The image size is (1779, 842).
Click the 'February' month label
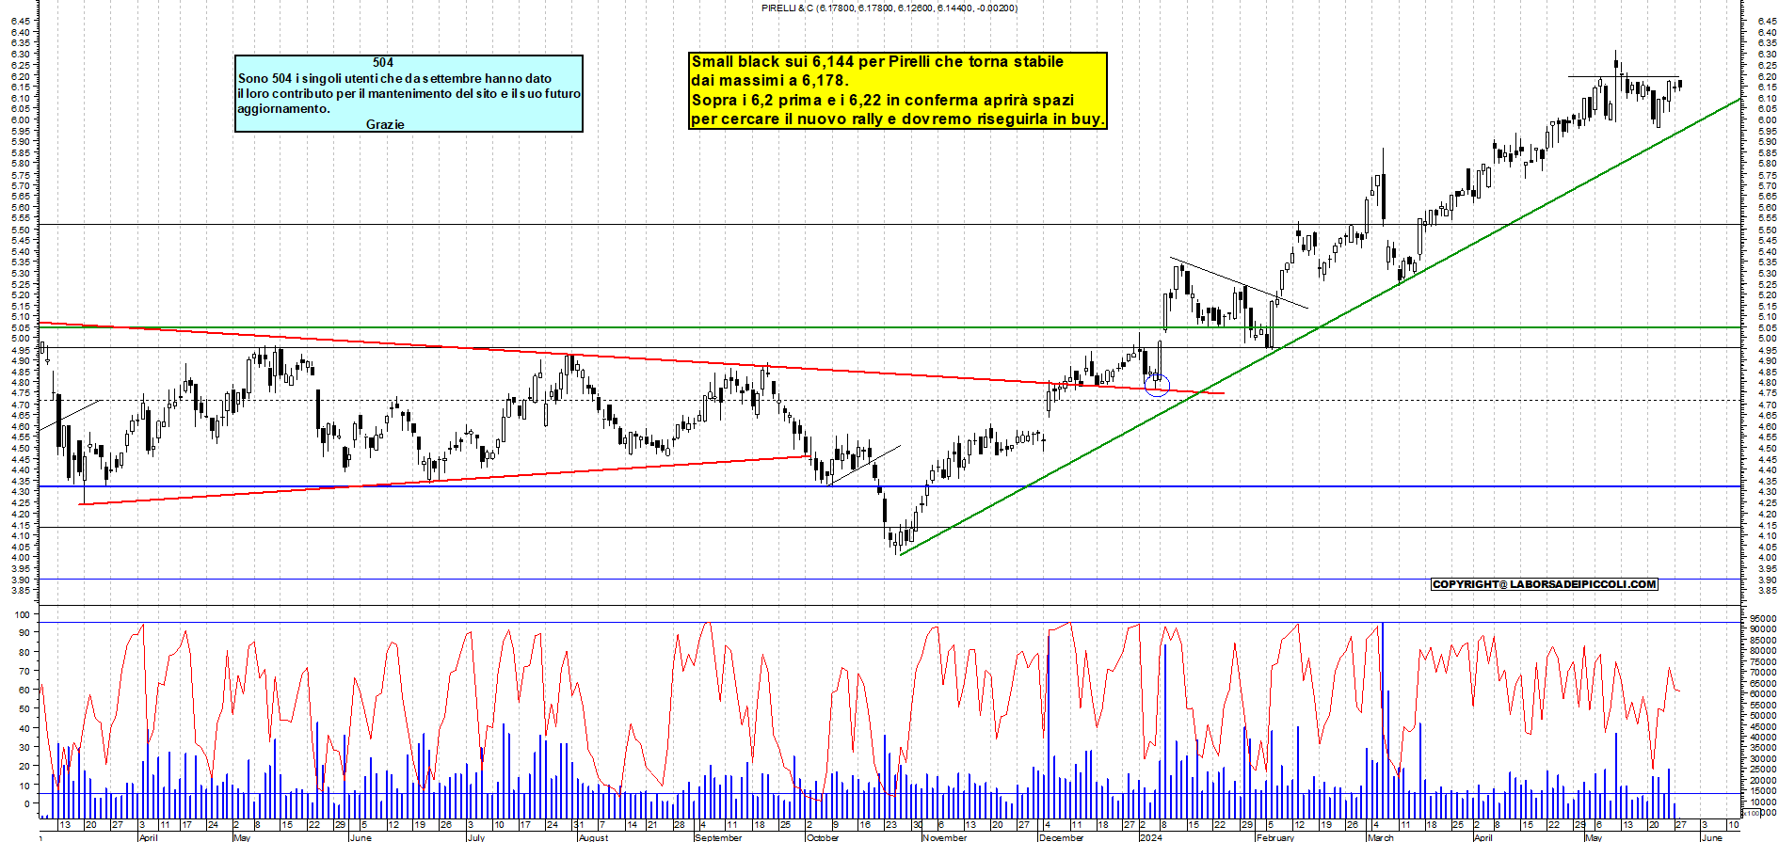pyautogui.click(x=1275, y=837)
